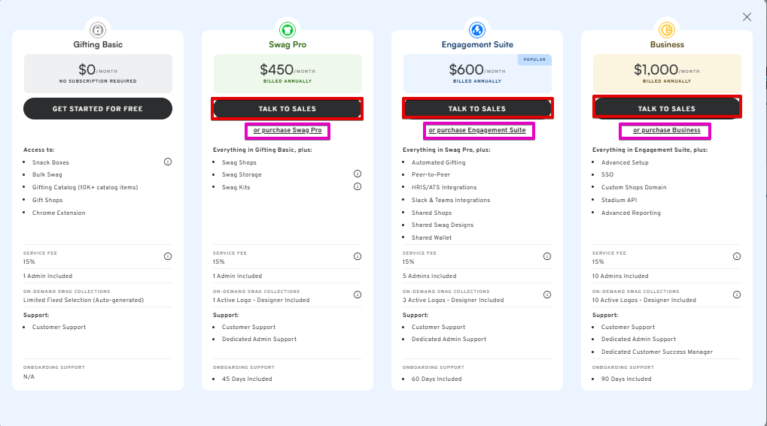Follow the 'or purchase Swag Pro' link
Viewport: 767px width, 426px height.
(288, 131)
